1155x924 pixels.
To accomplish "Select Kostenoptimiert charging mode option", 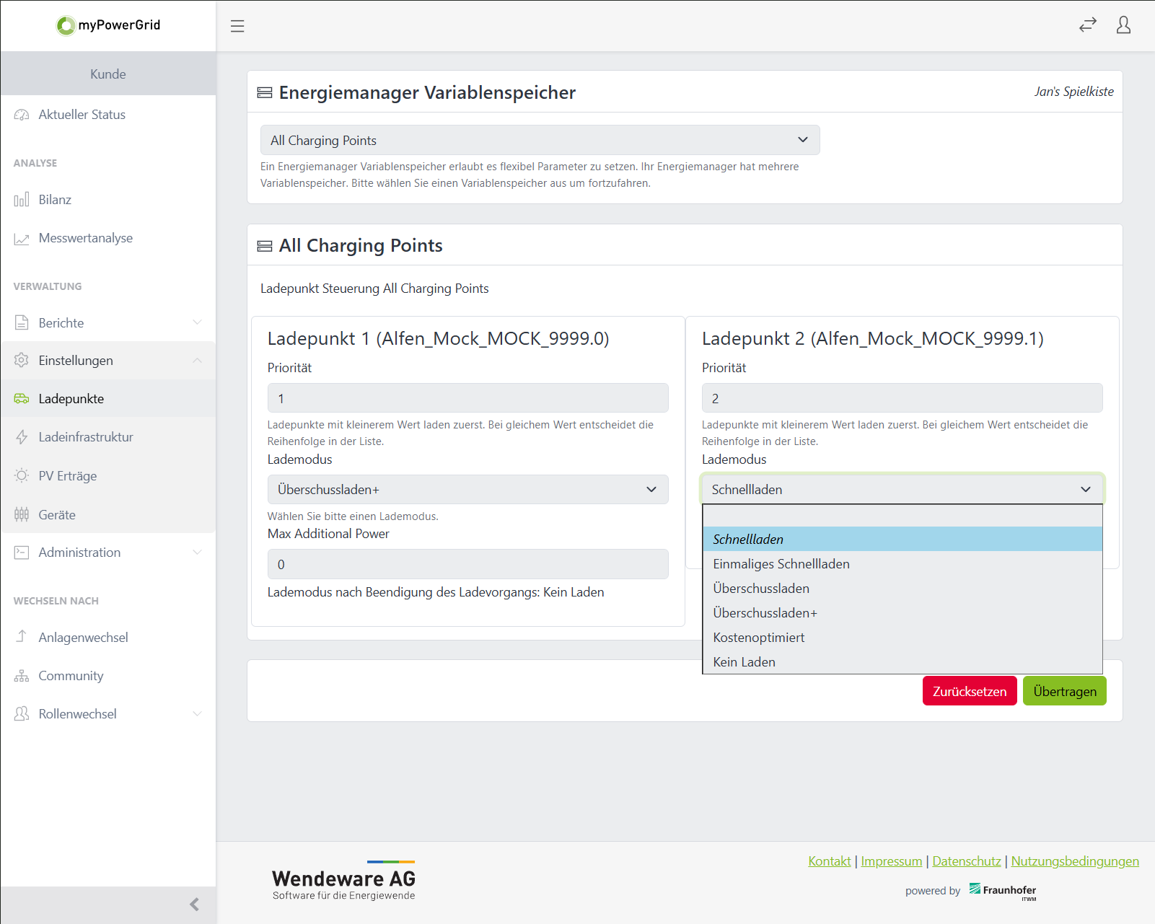I will [758, 638].
